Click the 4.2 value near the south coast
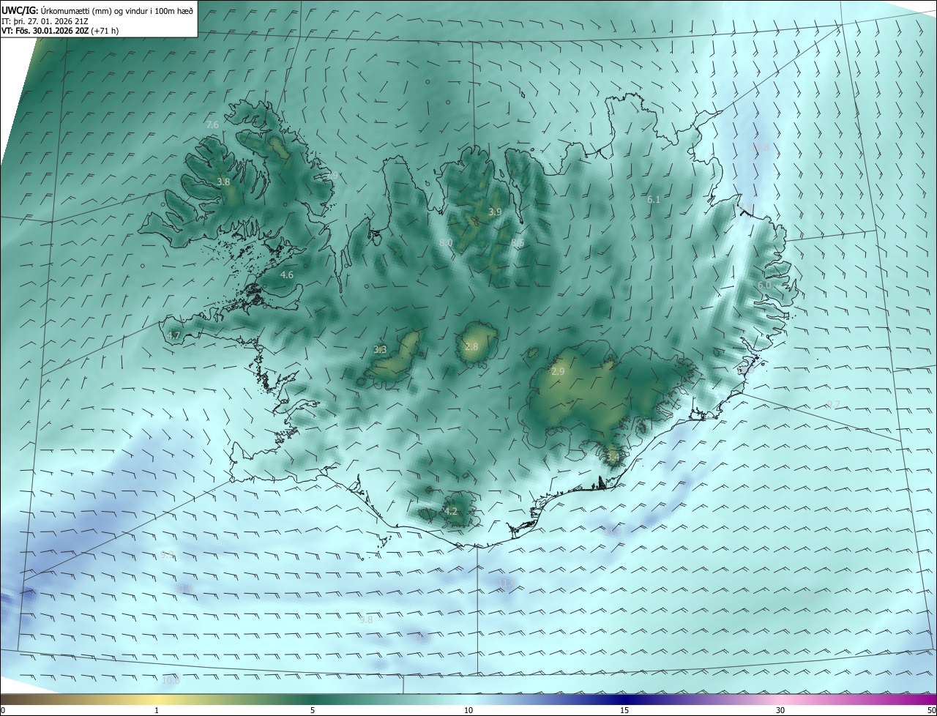This screenshot has width=937, height=716. tap(451, 511)
